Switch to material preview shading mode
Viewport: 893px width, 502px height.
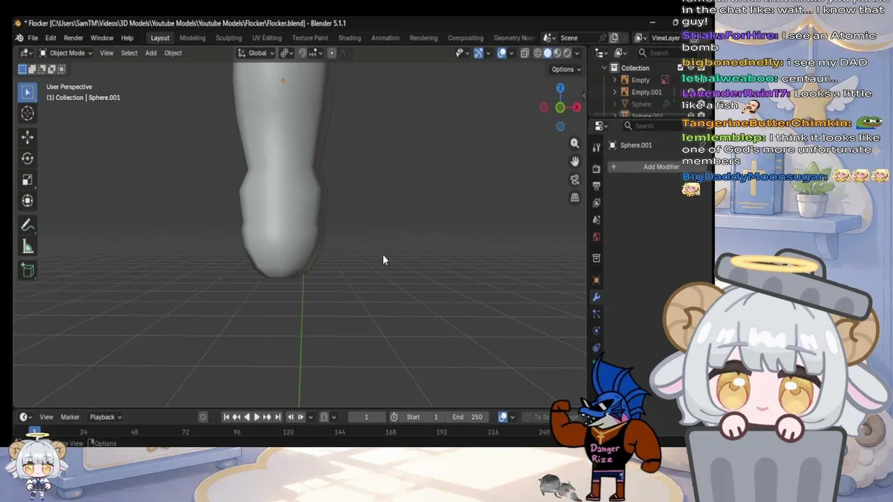[557, 53]
